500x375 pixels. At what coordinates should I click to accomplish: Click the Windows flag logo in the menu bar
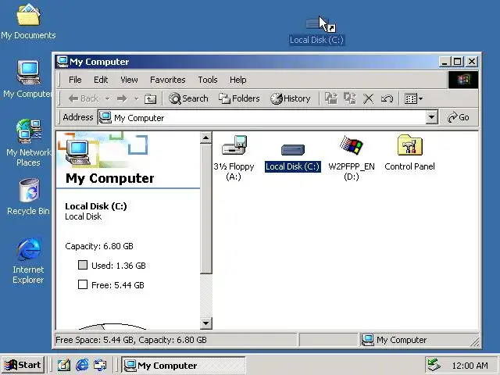pos(463,80)
